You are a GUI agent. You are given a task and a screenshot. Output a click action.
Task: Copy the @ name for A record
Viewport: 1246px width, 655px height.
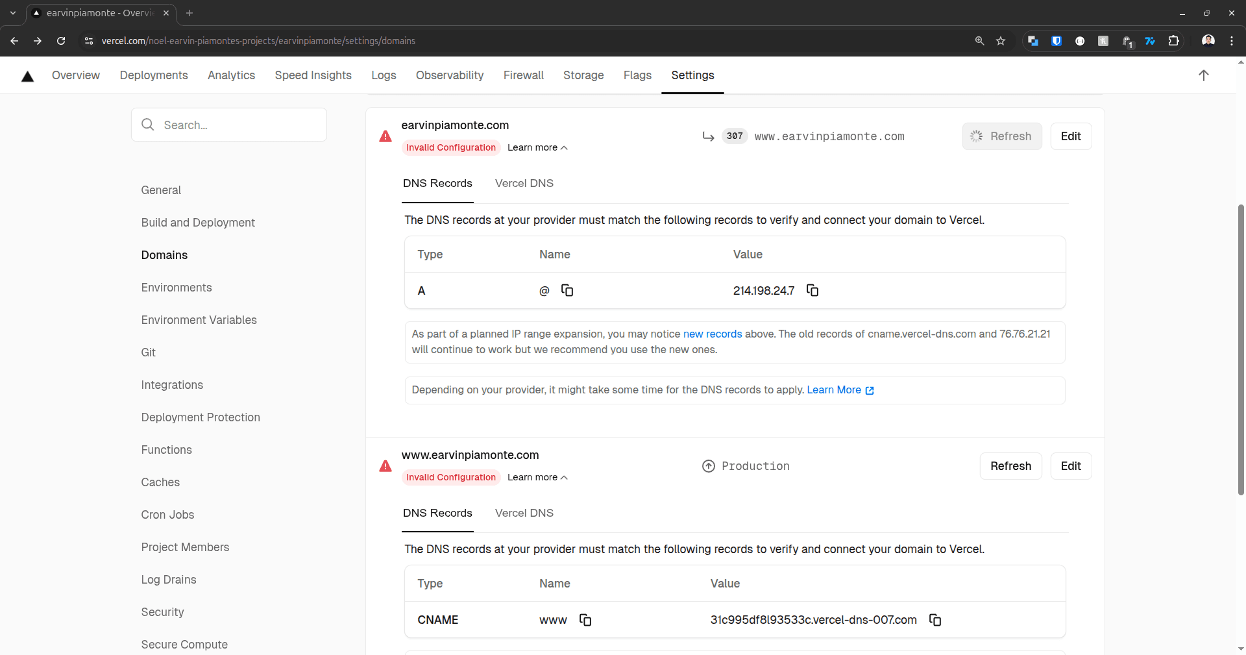(567, 290)
